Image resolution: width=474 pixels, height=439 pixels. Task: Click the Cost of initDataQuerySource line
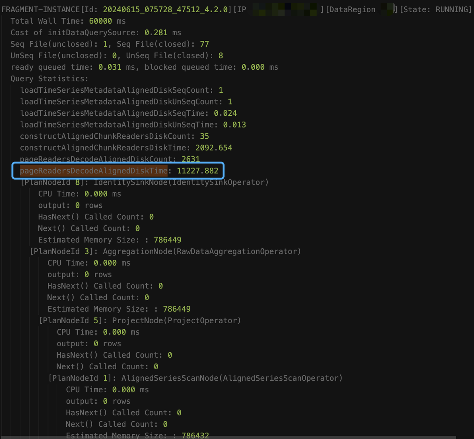click(x=96, y=33)
